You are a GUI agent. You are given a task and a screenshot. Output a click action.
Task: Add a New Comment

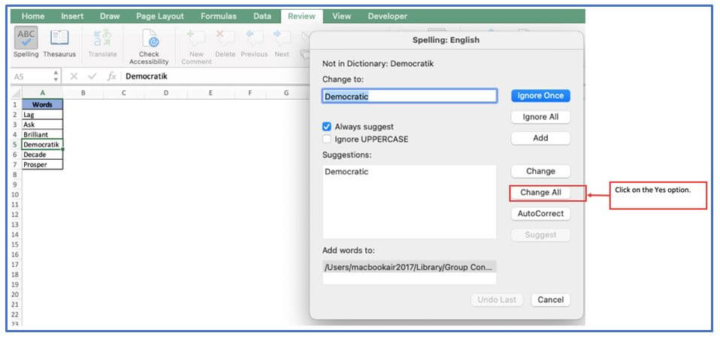point(196,46)
